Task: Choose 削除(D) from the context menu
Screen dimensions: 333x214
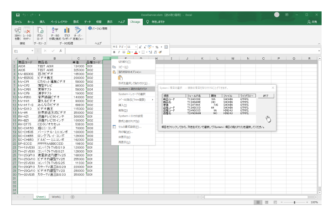Action: click(x=133, y=110)
